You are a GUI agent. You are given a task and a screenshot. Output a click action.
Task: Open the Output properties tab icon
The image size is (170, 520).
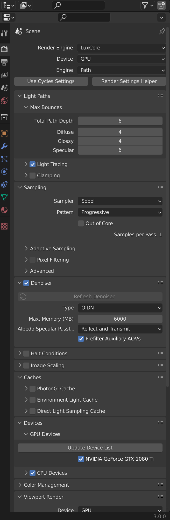(4, 62)
